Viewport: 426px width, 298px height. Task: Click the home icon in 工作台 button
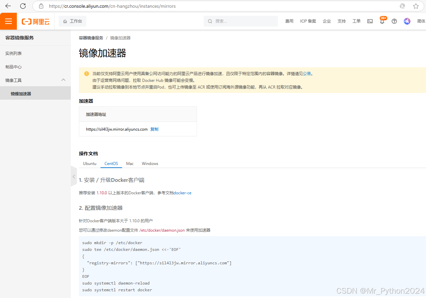[x=65, y=21]
